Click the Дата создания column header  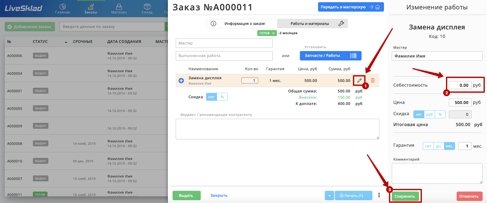point(124,41)
